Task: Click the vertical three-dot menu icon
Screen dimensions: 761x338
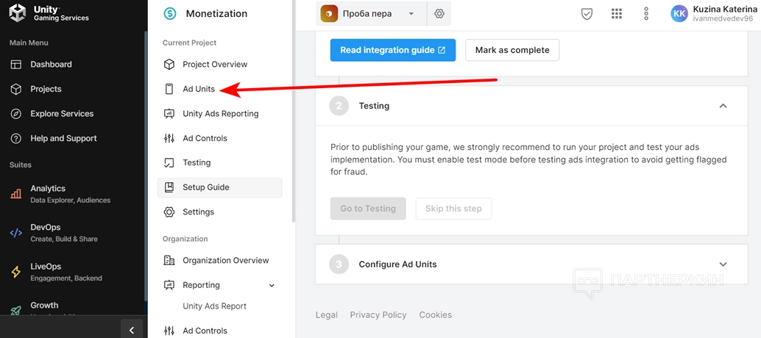Action: coord(646,14)
